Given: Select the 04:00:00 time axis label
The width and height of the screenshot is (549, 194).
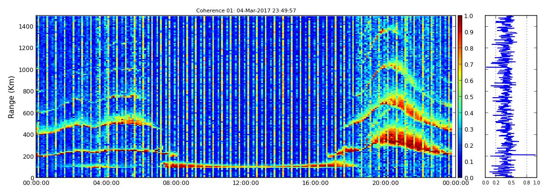Looking at the screenshot, I should (x=106, y=183).
